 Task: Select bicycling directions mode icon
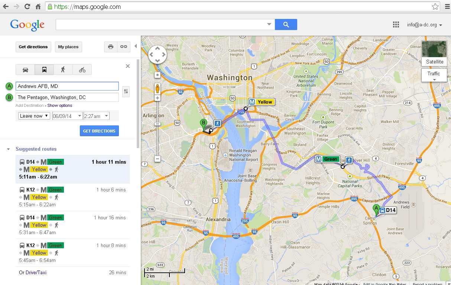click(x=82, y=70)
